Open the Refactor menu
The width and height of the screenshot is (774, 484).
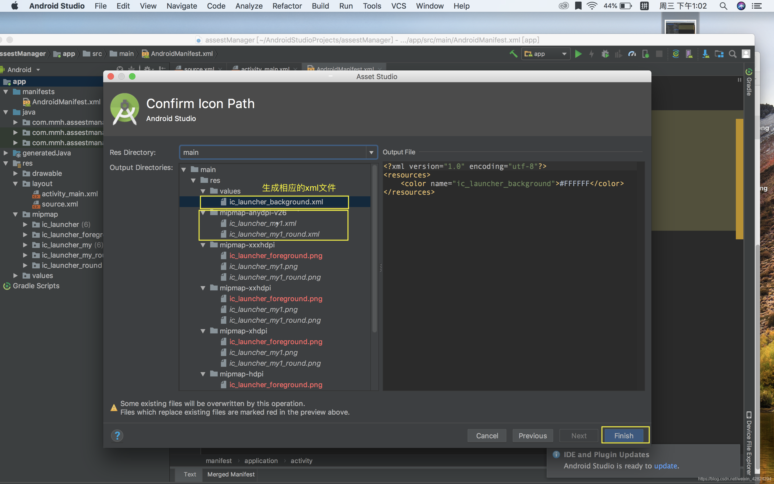(287, 6)
